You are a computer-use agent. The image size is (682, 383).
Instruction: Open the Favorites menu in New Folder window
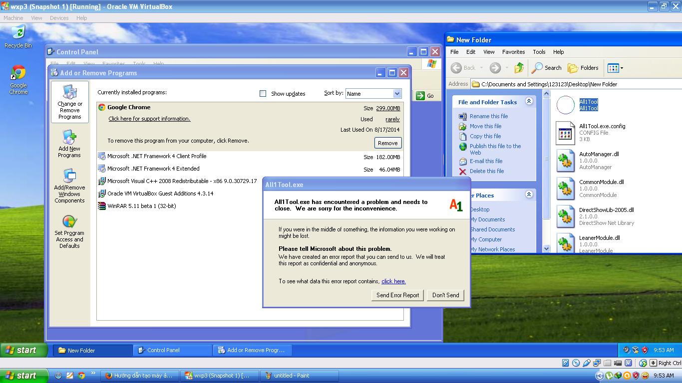coord(513,52)
